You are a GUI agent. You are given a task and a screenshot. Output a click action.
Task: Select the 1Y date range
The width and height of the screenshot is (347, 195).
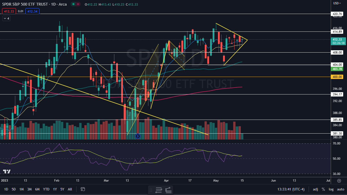pos(55,189)
